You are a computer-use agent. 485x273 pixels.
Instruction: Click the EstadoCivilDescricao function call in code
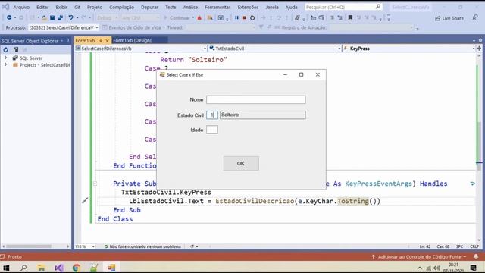coord(255,201)
